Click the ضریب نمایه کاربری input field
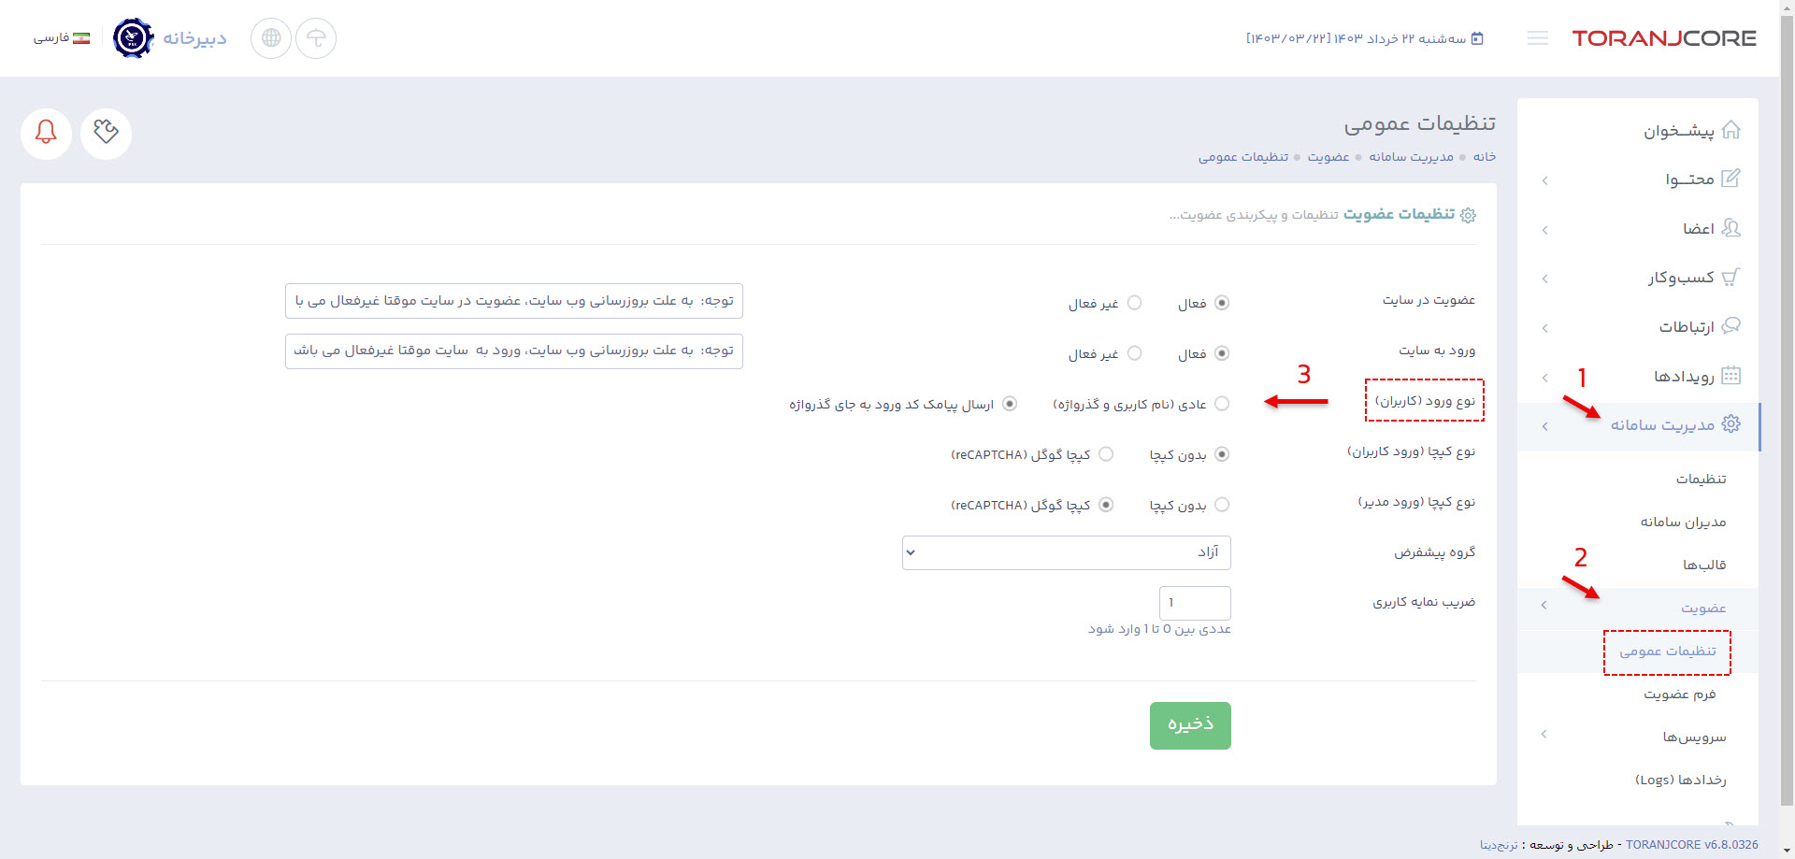This screenshot has height=859, width=1795. tap(1195, 603)
